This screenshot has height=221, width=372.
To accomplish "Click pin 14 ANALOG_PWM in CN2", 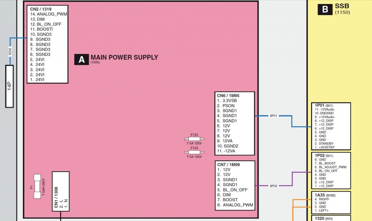I will tap(49, 14).
